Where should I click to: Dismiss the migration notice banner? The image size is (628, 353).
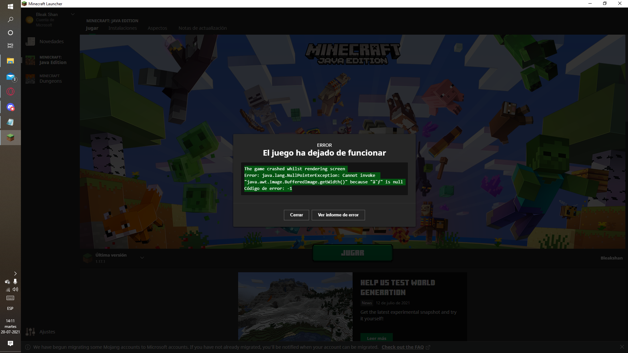point(622,347)
